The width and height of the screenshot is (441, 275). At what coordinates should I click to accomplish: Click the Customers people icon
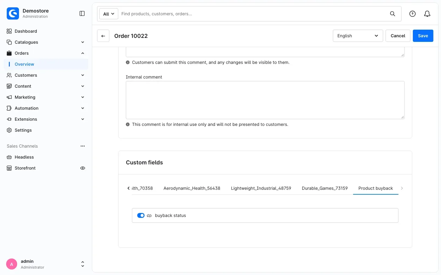(x=9, y=75)
